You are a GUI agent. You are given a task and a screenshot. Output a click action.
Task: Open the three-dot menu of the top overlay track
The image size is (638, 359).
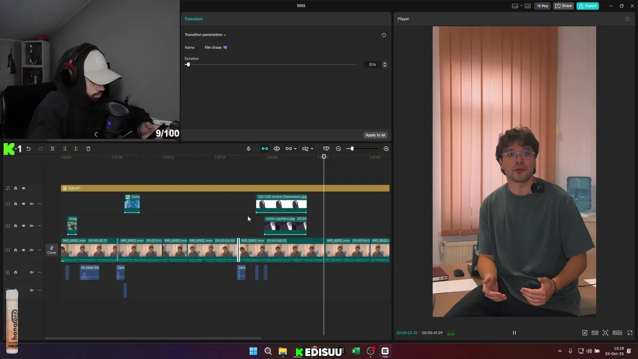(39, 204)
